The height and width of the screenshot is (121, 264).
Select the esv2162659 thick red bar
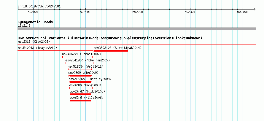point(80,82)
